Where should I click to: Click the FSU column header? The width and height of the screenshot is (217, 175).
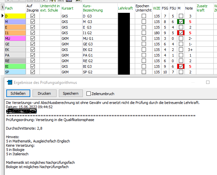(x=173, y=8)
